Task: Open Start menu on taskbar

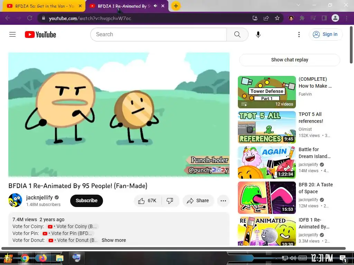Action: pyautogui.click(x=8, y=258)
